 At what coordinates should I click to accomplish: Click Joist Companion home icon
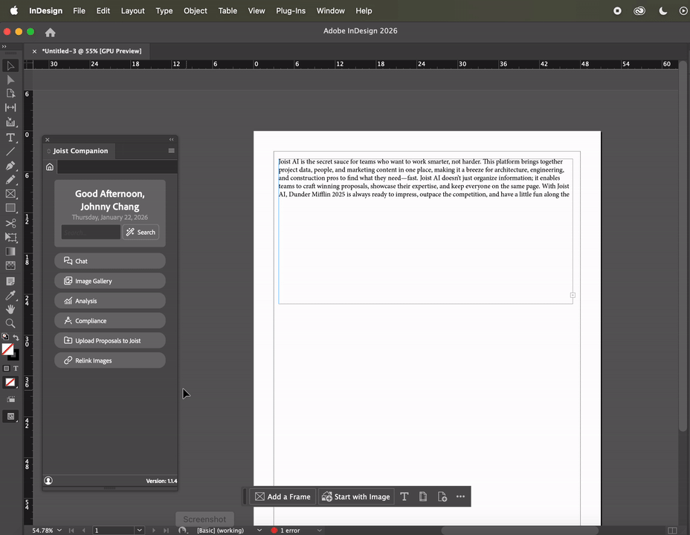50,166
